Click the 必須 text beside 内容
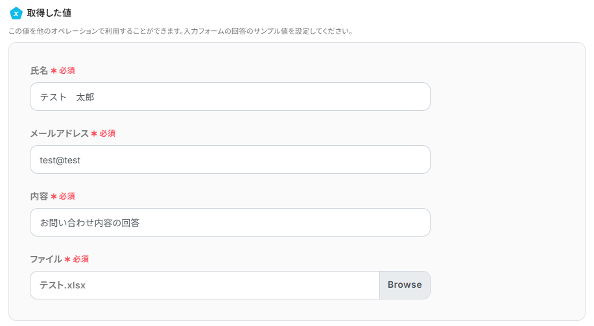Viewport: 594px width, 326px height. pyautogui.click(x=67, y=196)
